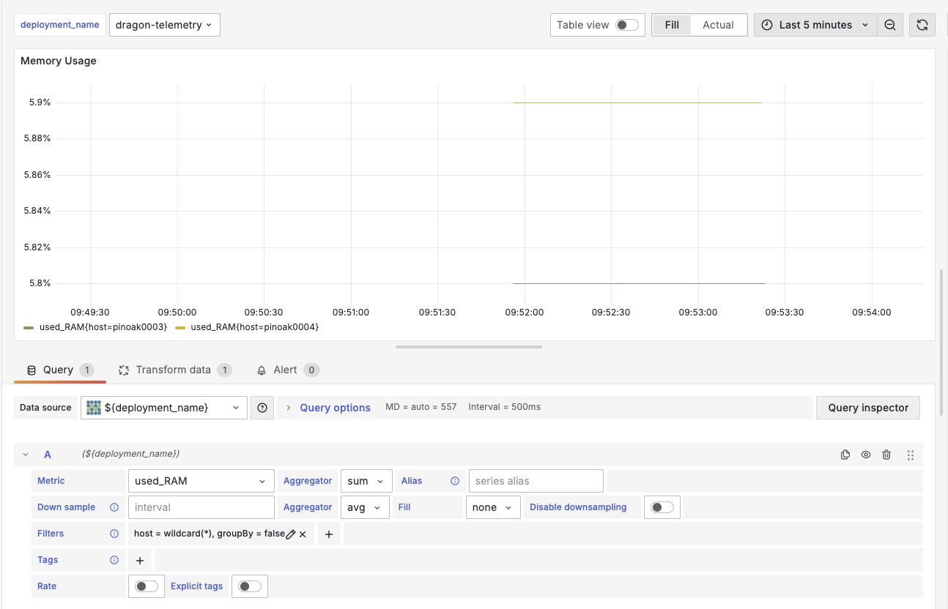This screenshot has width=948, height=609.
Task: Open data source help icon
Action: (262, 408)
